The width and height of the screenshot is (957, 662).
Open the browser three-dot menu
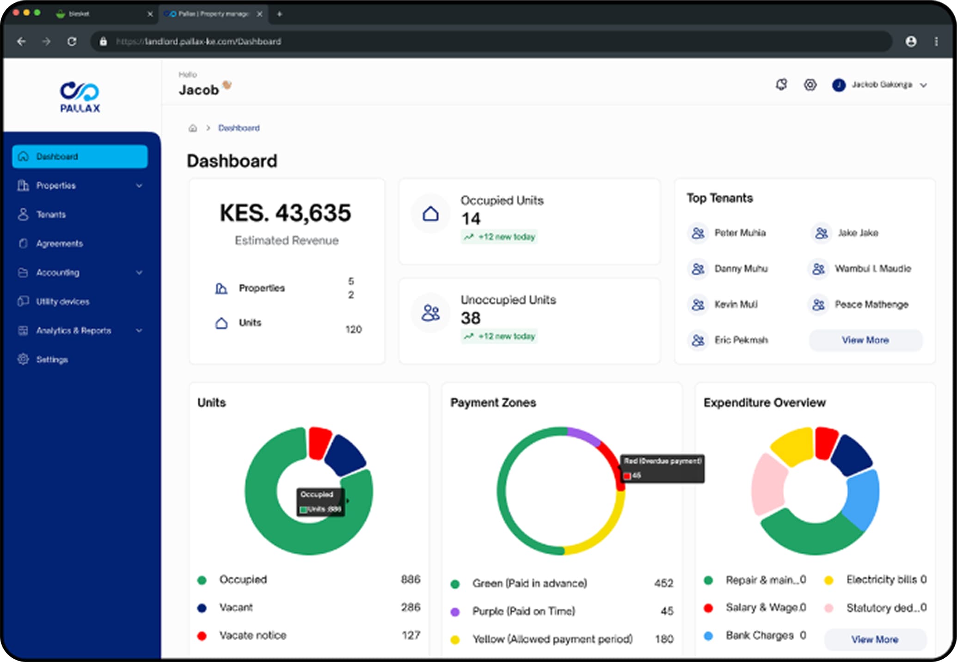pos(937,42)
